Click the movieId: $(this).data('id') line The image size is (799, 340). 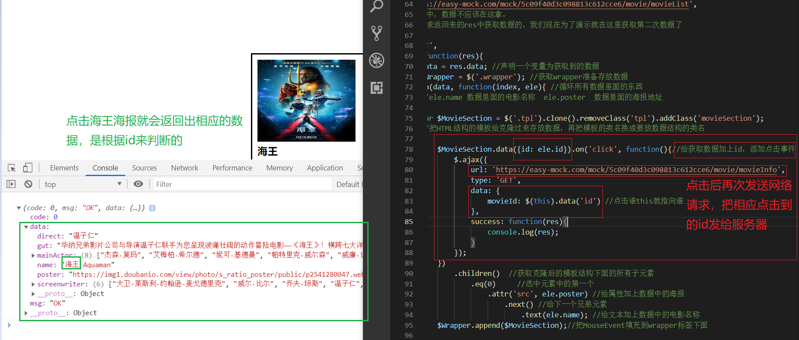coord(544,201)
